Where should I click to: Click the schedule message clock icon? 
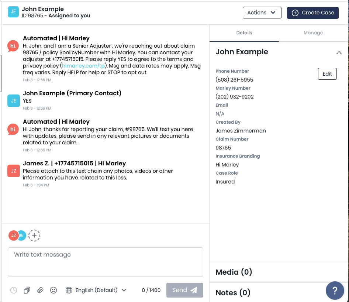coord(14,290)
